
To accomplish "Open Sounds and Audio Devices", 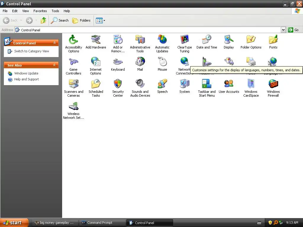I will coord(140,88).
